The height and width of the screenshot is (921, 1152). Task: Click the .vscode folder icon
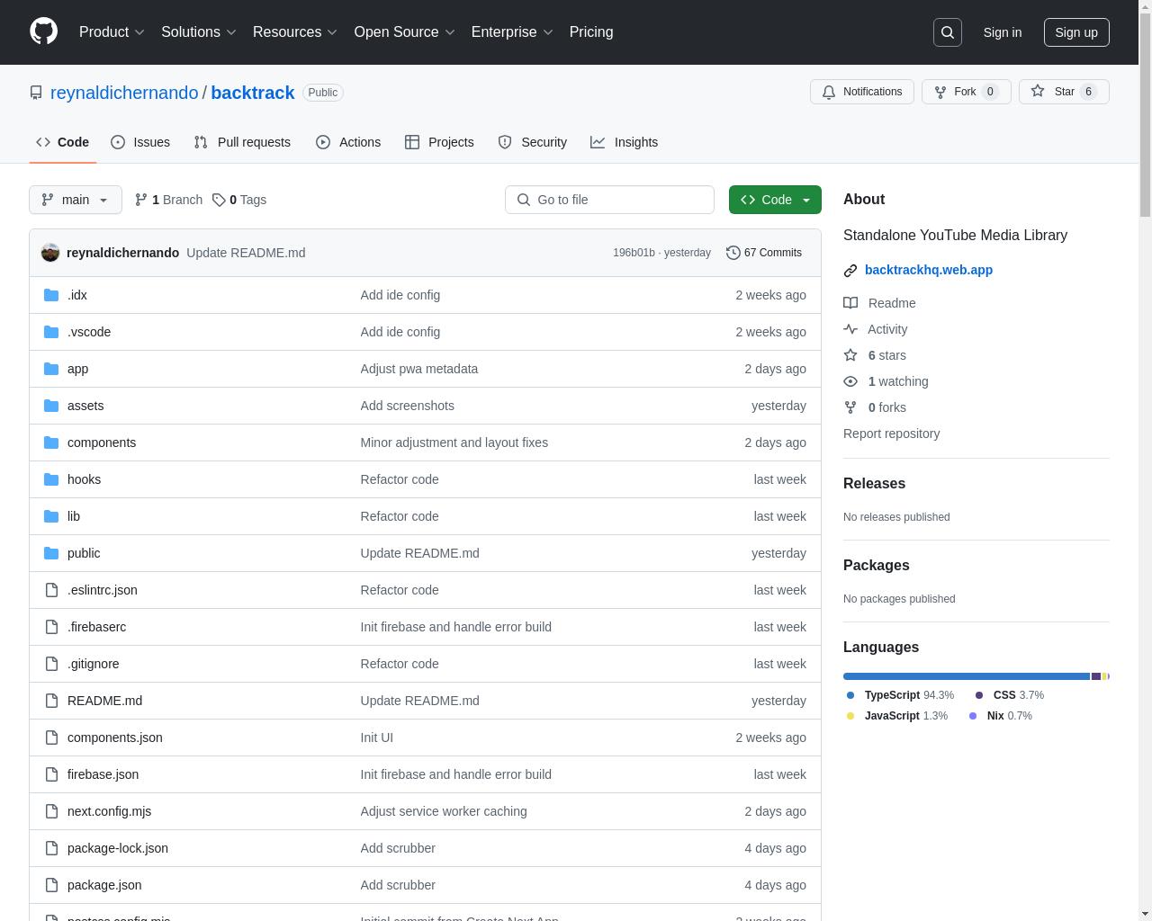click(51, 332)
